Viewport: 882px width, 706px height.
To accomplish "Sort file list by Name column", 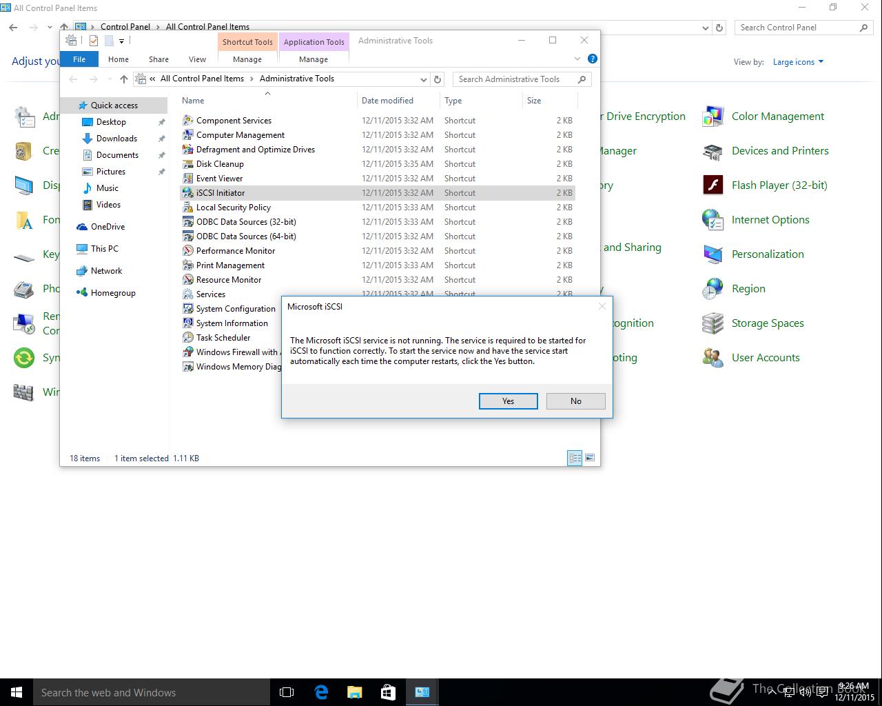I will point(267,101).
